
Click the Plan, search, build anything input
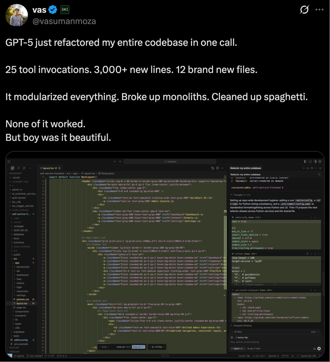click(244, 342)
